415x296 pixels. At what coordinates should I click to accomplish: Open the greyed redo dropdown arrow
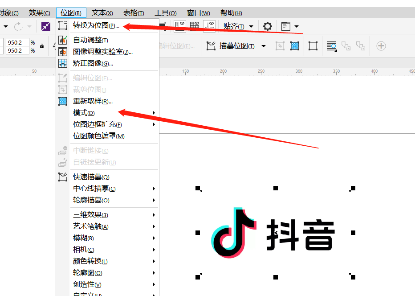point(29,26)
